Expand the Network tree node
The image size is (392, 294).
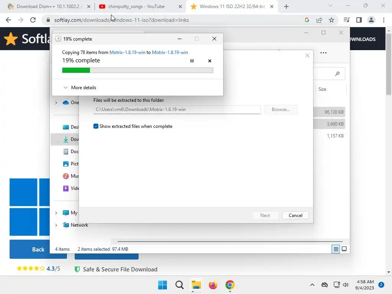[x=56, y=225]
